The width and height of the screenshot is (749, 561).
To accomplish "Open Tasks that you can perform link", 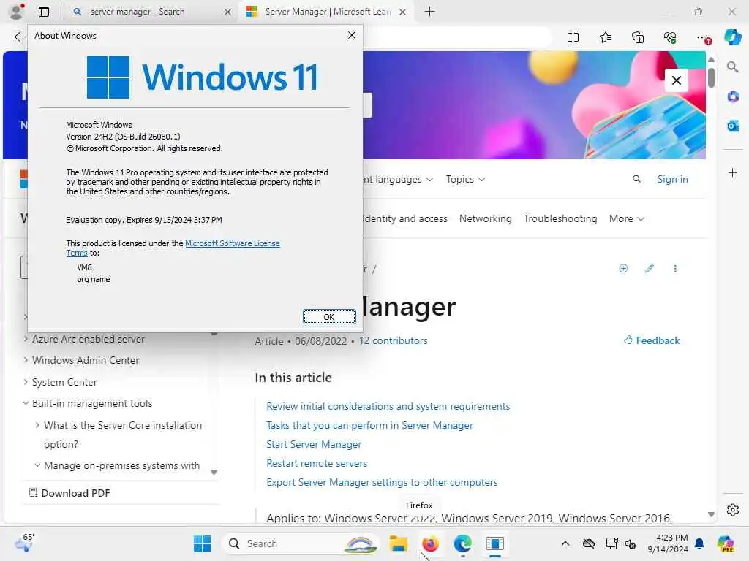I will [369, 425].
